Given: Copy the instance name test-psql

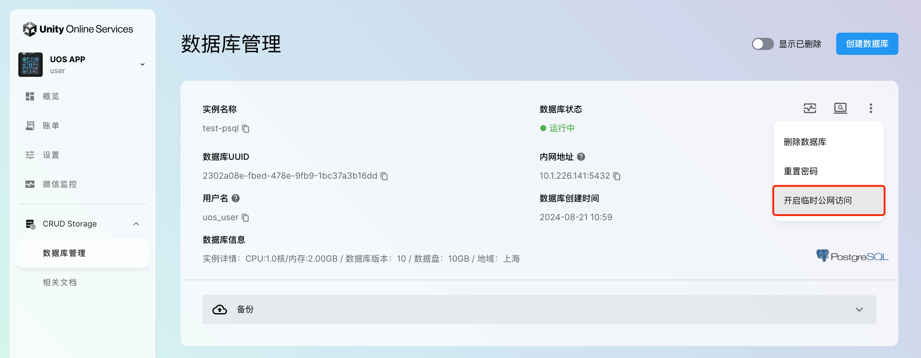Looking at the screenshot, I should [245, 129].
